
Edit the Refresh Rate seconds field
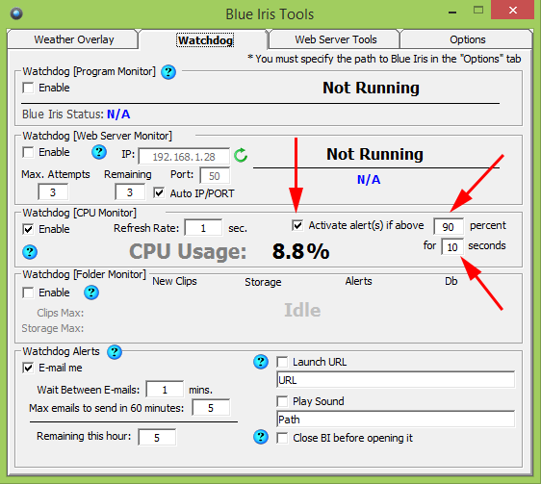[x=203, y=228]
